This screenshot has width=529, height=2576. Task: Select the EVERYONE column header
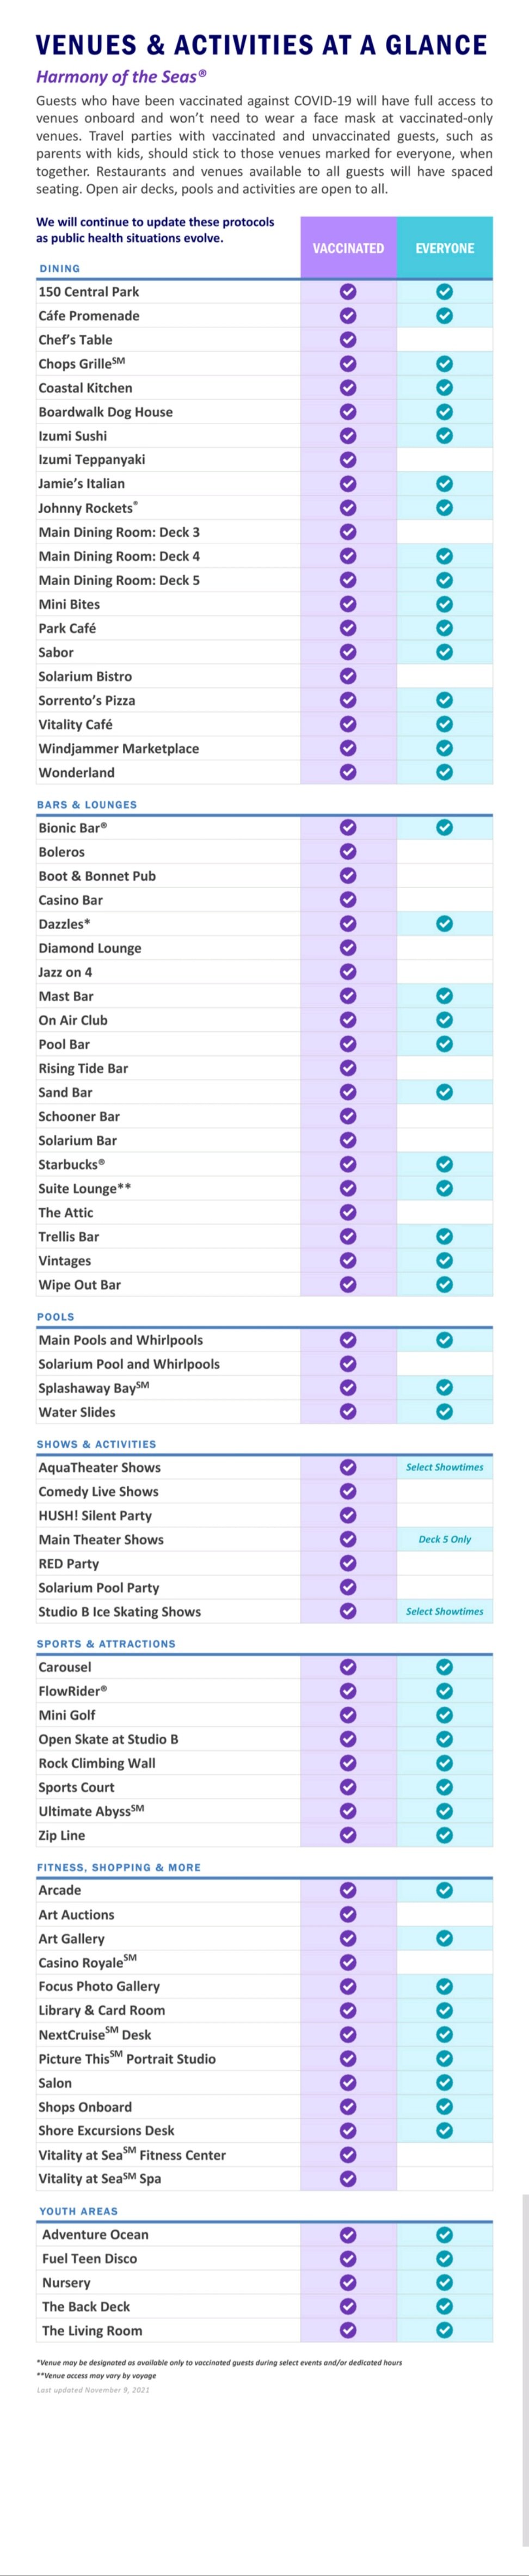click(x=445, y=248)
